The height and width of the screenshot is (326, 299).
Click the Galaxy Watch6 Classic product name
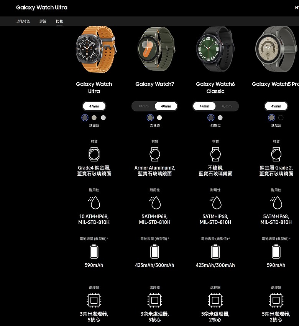[215, 88]
